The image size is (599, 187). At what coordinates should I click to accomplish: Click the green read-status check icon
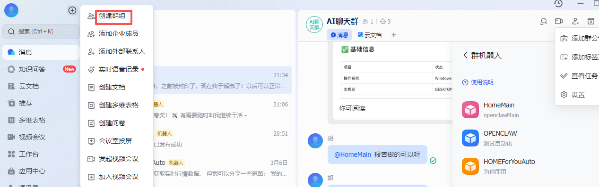(433, 161)
